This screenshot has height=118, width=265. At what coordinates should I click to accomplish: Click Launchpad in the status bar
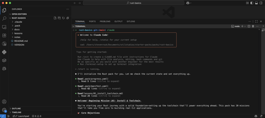[x=23, y=116]
